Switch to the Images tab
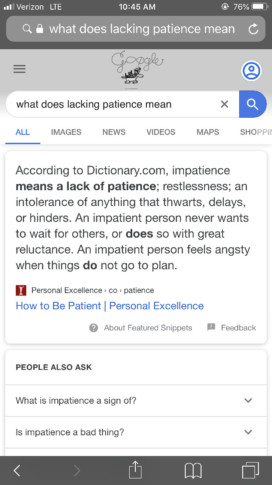 [x=66, y=132]
